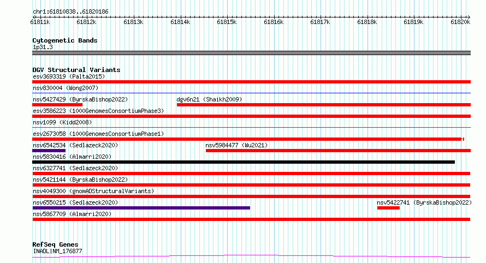The width and height of the screenshot is (486, 263).
Task: Click the INADL|NM_176877 gene label
Action: 57,251
